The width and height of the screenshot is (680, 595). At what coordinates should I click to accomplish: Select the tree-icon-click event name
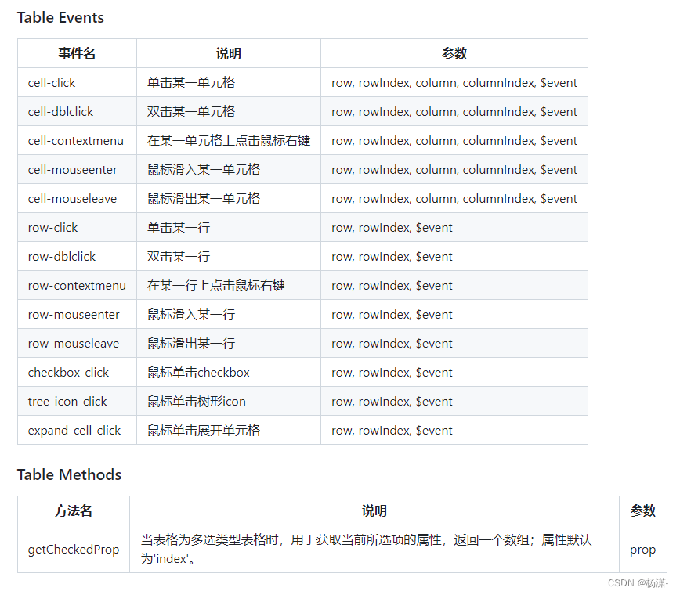pyautogui.click(x=66, y=401)
